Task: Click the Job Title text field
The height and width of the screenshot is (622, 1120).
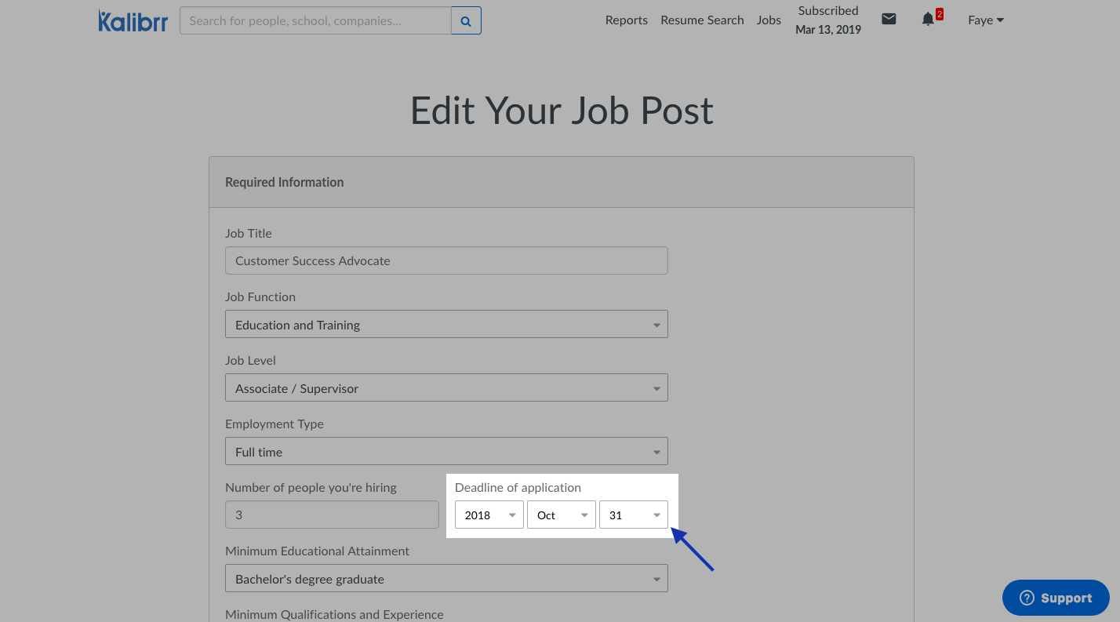Action: point(446,260)
